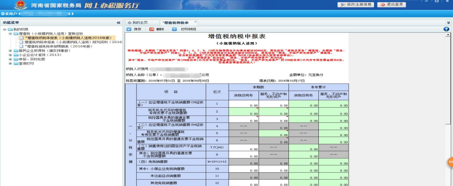453x186 pixels.
Task: Click the document icon of 附列资料 item
Action: [x=22, y=42]
